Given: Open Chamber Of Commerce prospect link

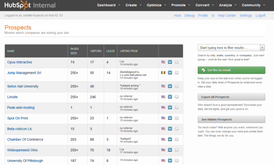Looking at the screenshot, I should pos(25,139).
